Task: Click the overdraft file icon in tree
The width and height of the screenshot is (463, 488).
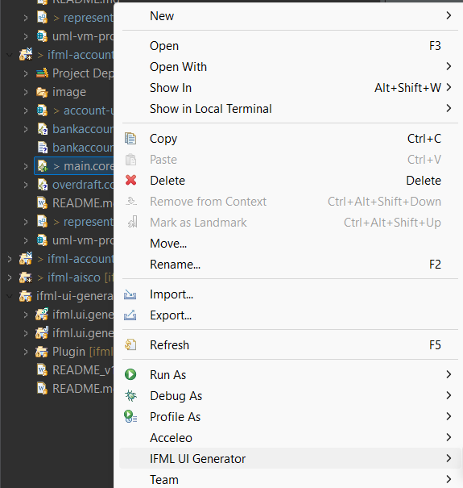Action: coord(42,185)
